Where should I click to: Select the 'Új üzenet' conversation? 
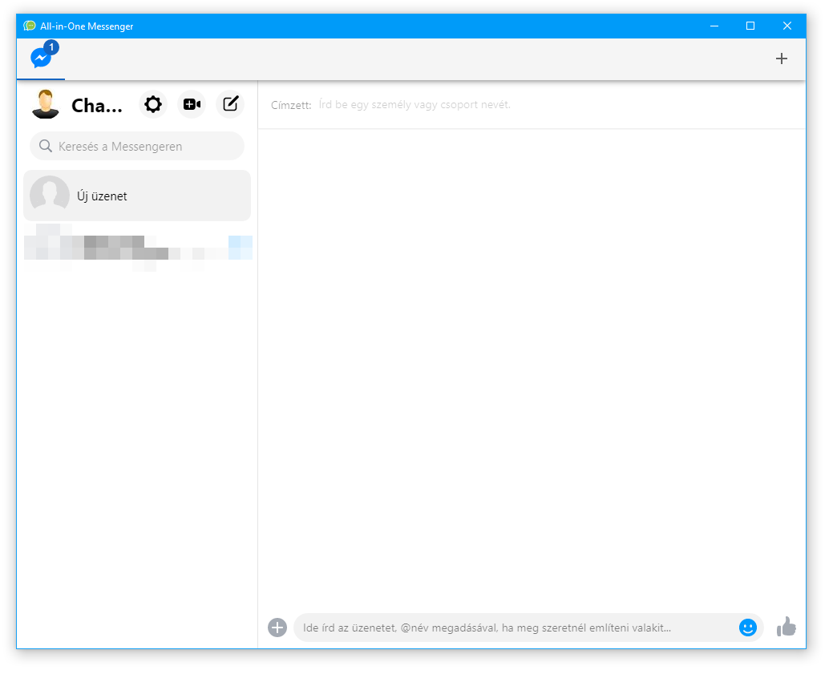point(137,196)
